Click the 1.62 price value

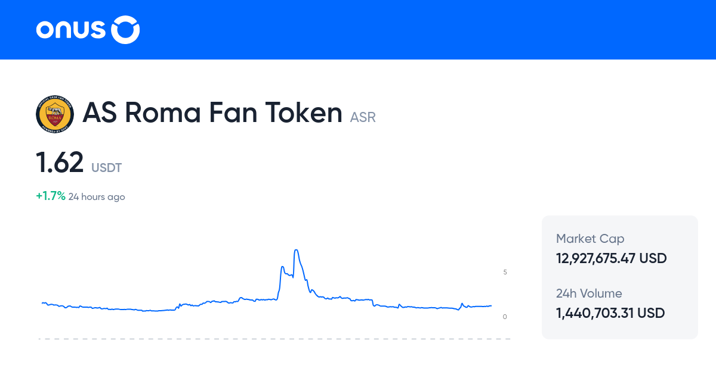(59, 162)
